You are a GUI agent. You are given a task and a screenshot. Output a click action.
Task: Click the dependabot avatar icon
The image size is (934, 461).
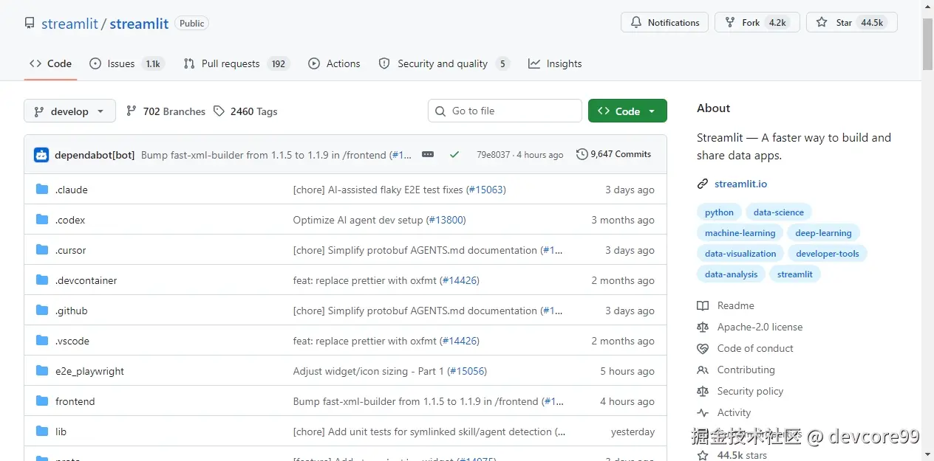tap(41, 154)
